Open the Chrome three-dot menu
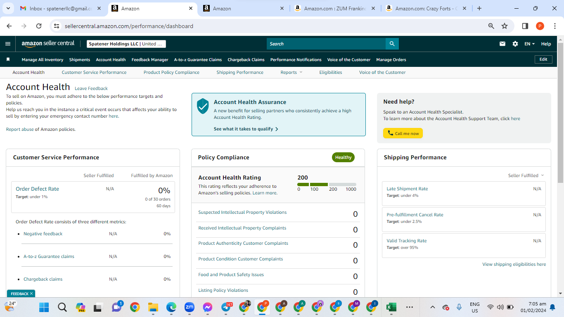 pyautogui.click(x=555, y=26)
